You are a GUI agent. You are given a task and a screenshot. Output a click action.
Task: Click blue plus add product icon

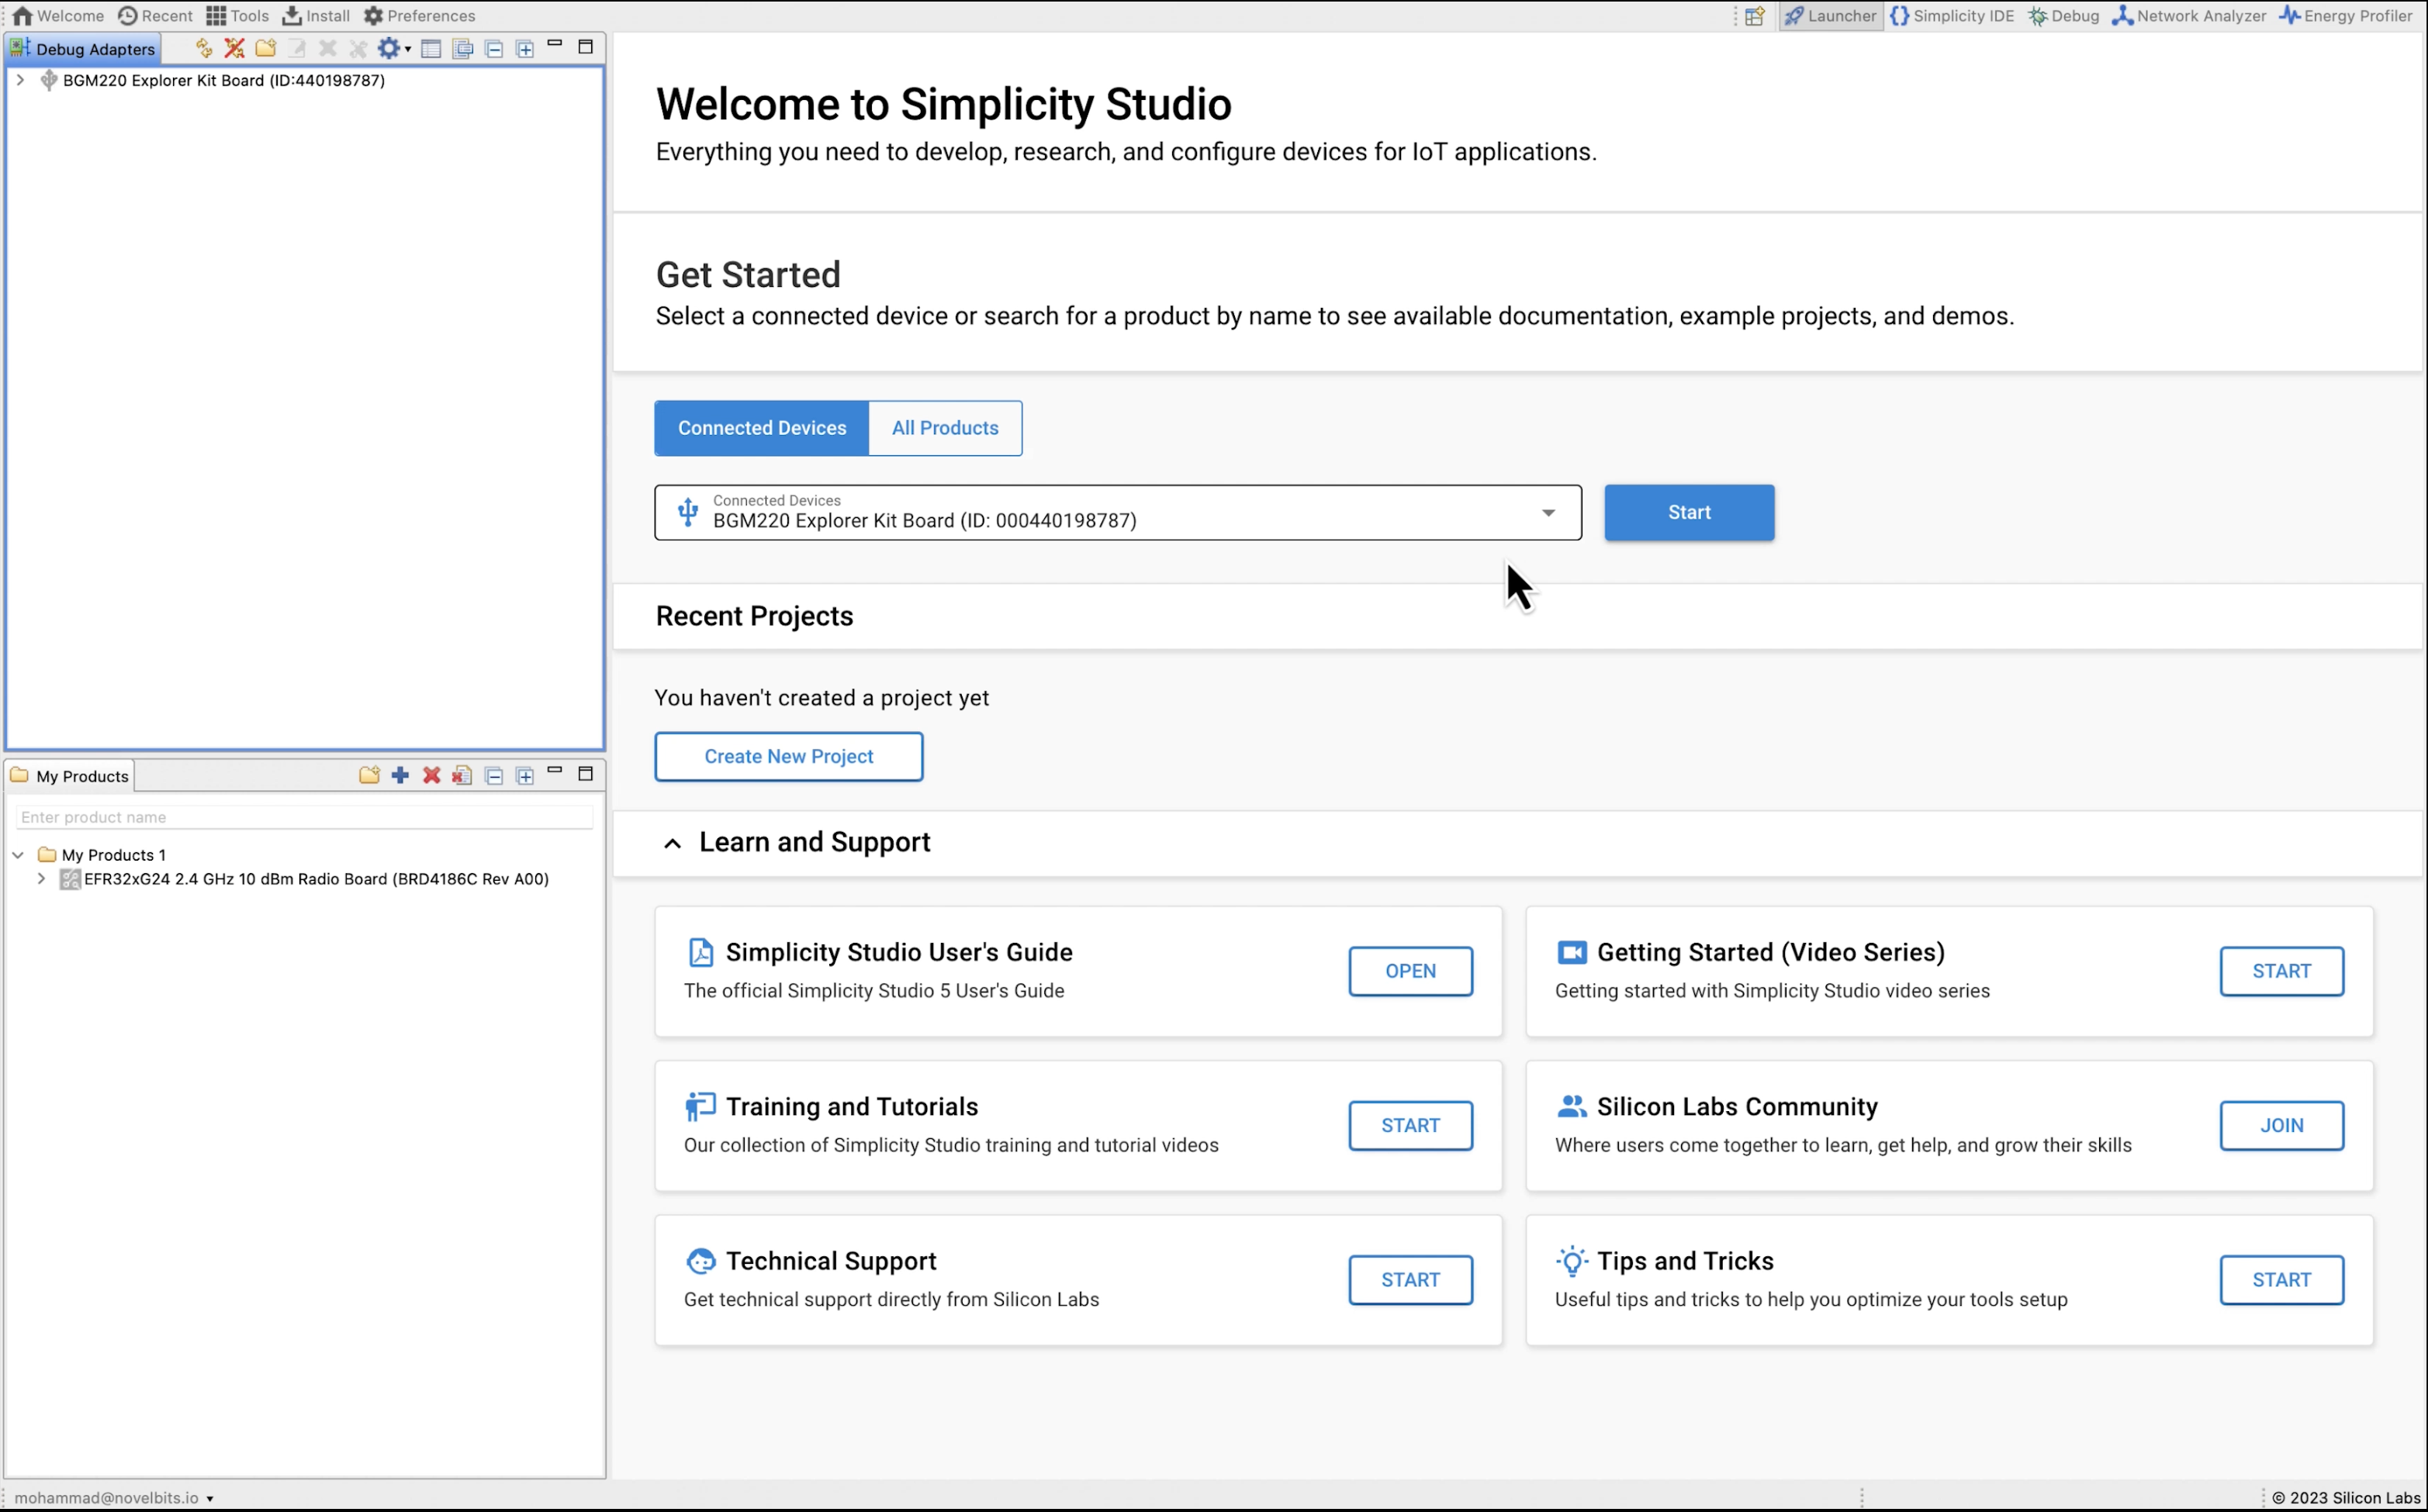(x=400, y=776)
